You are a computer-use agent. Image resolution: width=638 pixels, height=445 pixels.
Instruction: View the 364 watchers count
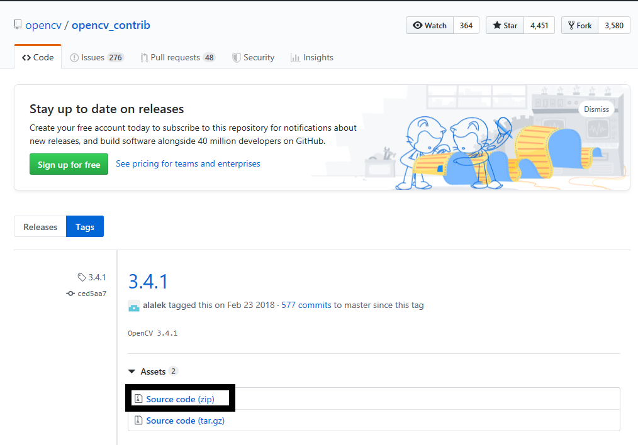coord(466,25)
